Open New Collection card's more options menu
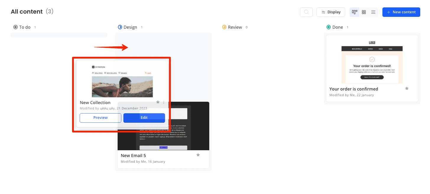This screenshot has height=194, width=430. coord(164,102)
